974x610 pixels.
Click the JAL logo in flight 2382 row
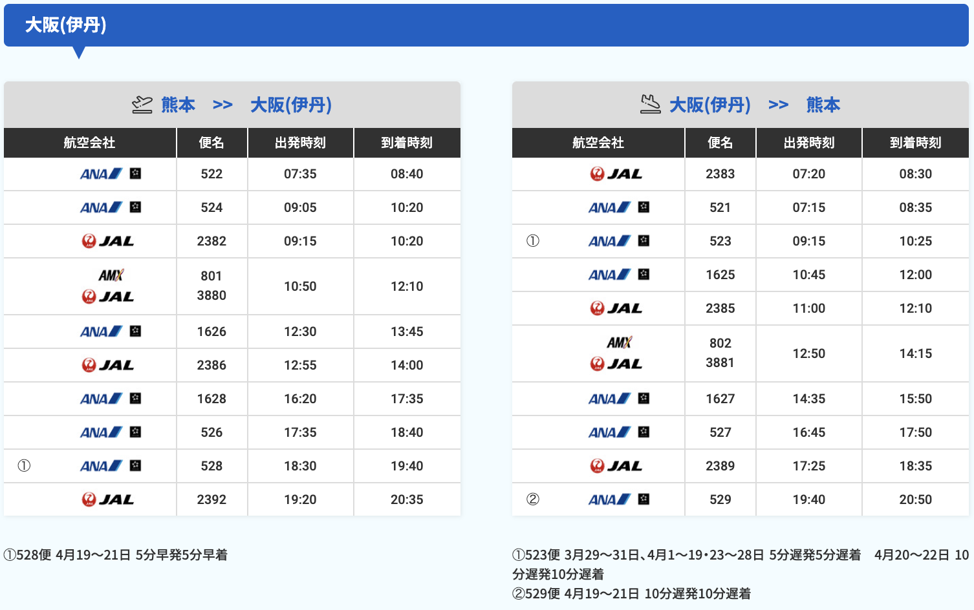click(x=108, y=241)
